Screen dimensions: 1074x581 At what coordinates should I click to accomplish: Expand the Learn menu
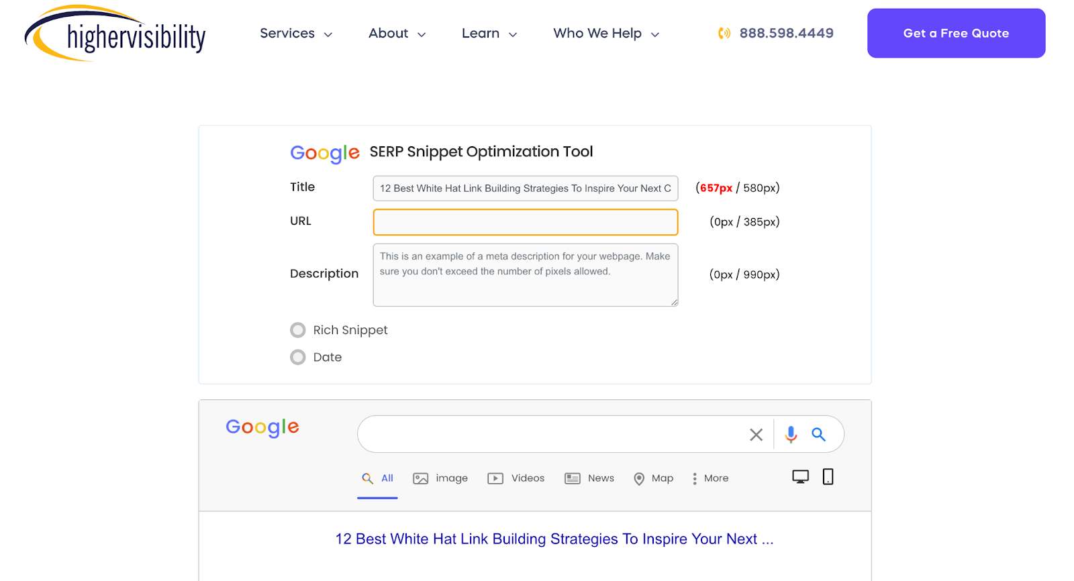pos(489,34)
